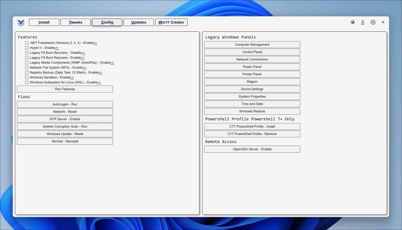Click NTP Server - Enable button
The height and width of the screenshot is (230, 402).
click(65, 119)
